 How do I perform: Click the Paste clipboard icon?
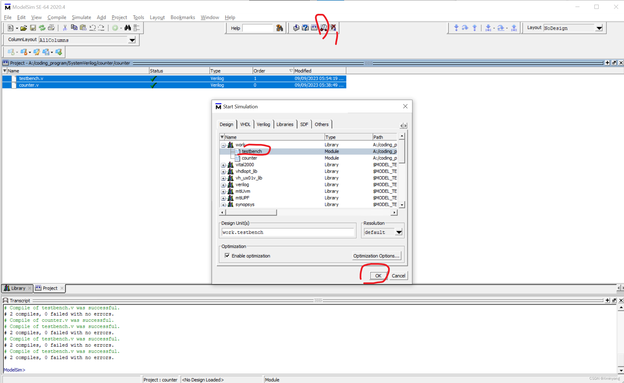point(83,28)
